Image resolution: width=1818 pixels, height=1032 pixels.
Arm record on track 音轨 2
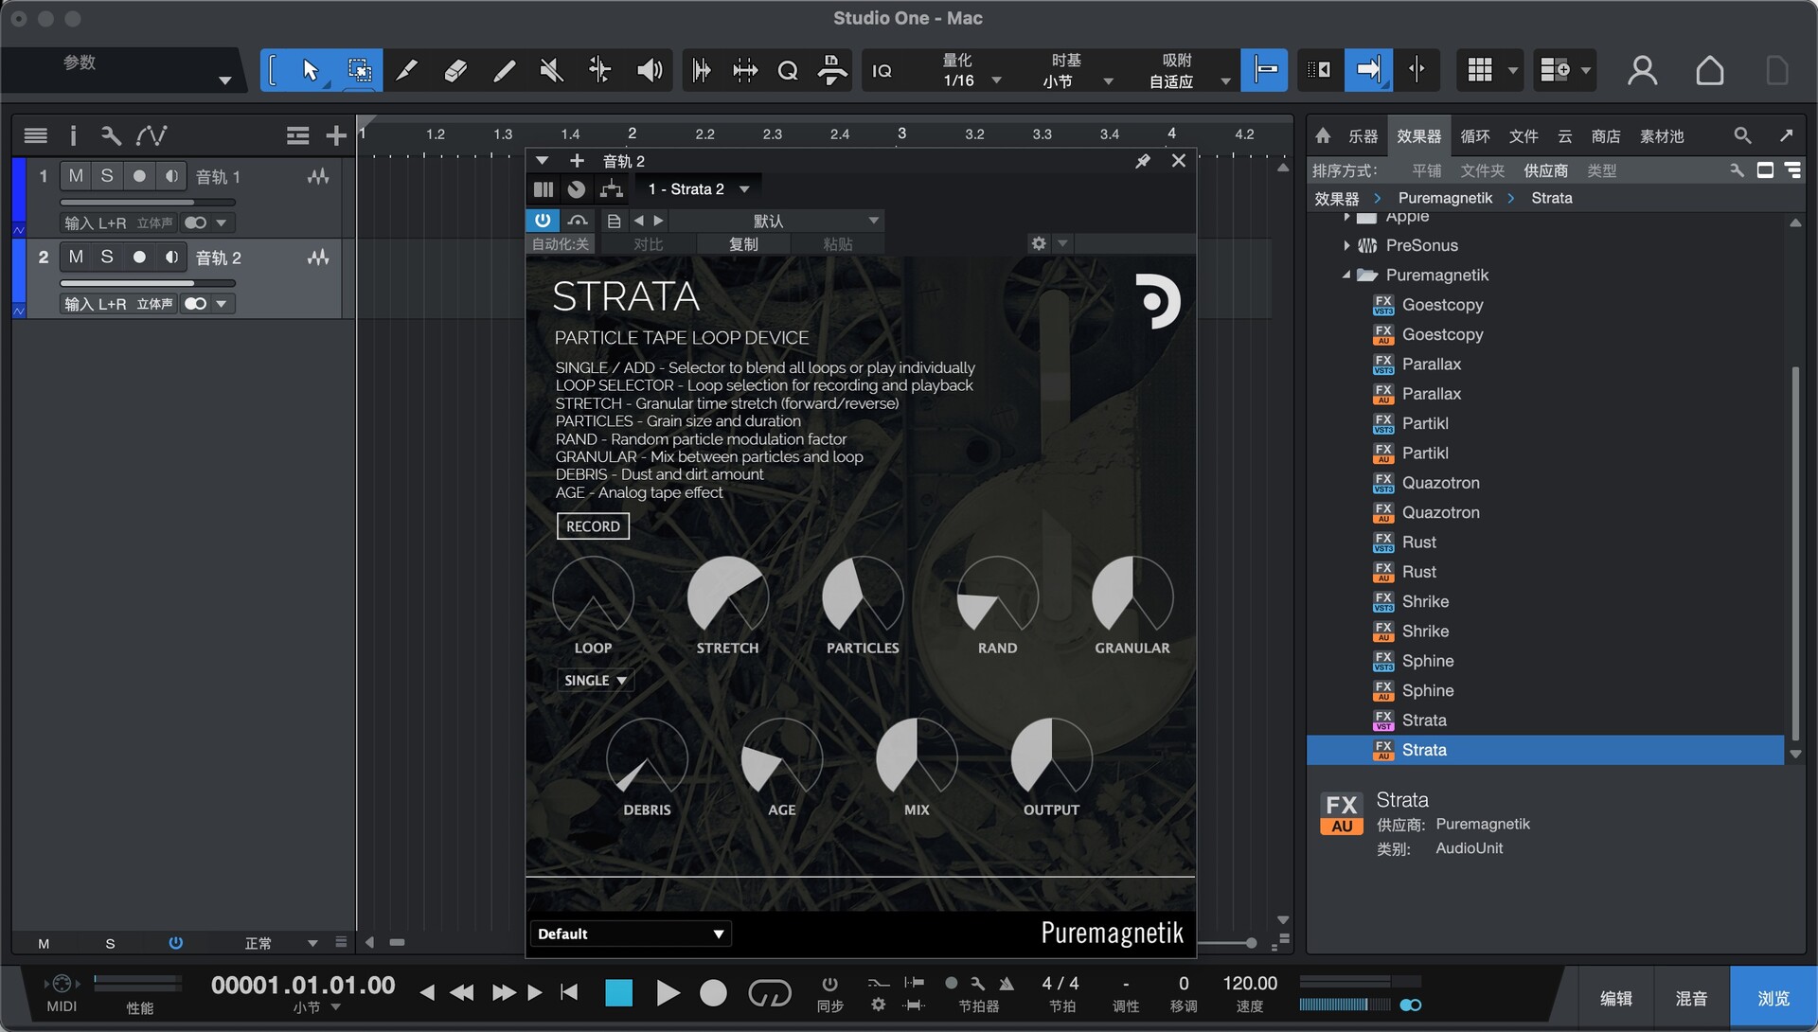tap(139, 258)
